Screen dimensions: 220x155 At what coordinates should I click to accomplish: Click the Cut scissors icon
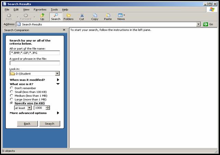pyautogui.click(x=82, y=17)
